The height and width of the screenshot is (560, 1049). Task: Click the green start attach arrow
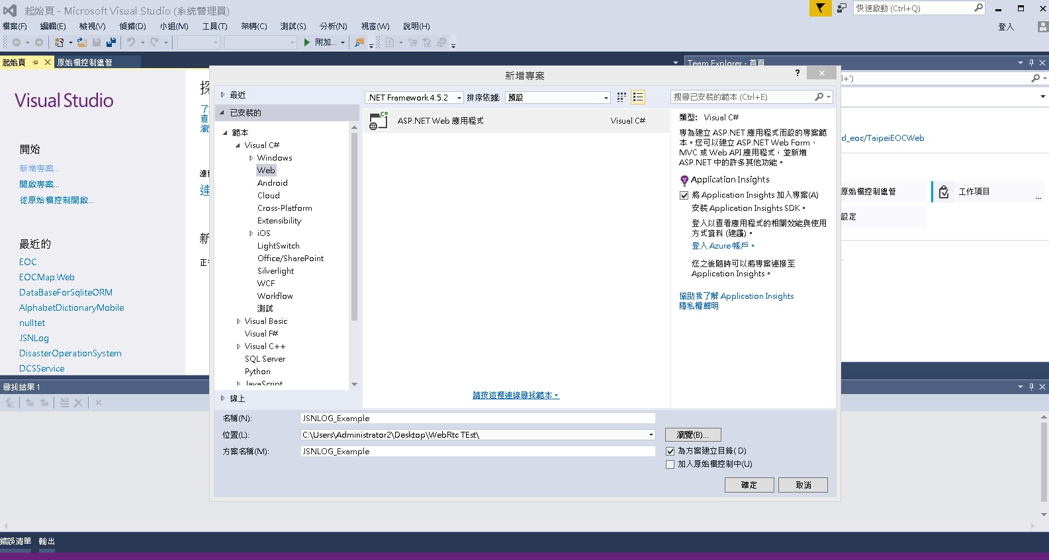pos(307,42)
